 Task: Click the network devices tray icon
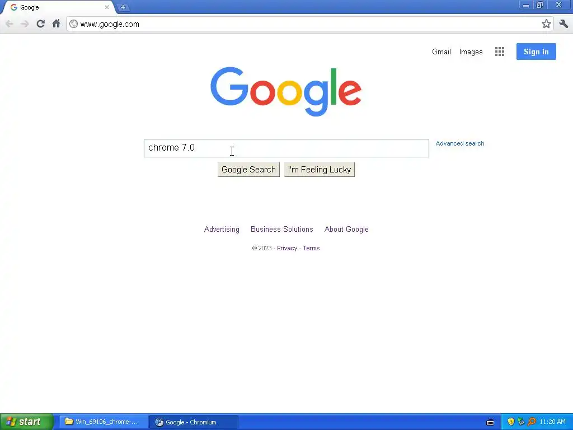521,422
